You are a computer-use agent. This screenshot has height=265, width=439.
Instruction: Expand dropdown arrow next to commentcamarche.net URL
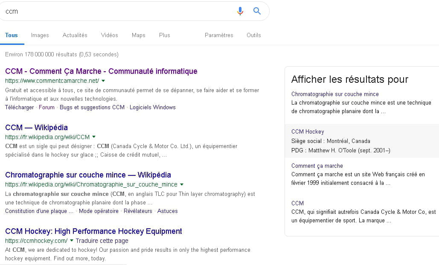tap(103, 81)
